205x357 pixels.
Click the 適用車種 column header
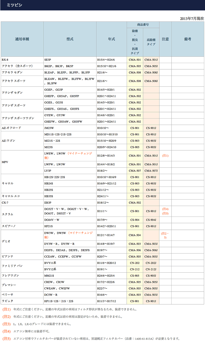point(22,39)
